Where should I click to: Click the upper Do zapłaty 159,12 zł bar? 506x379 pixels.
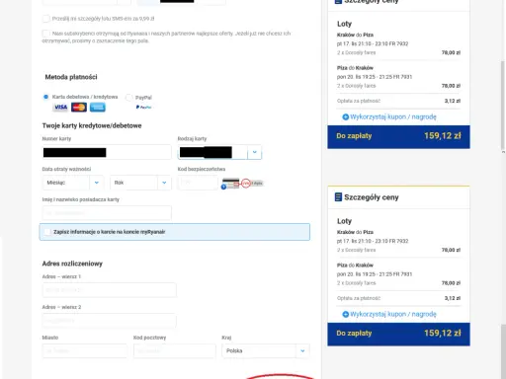pos(398,136)
